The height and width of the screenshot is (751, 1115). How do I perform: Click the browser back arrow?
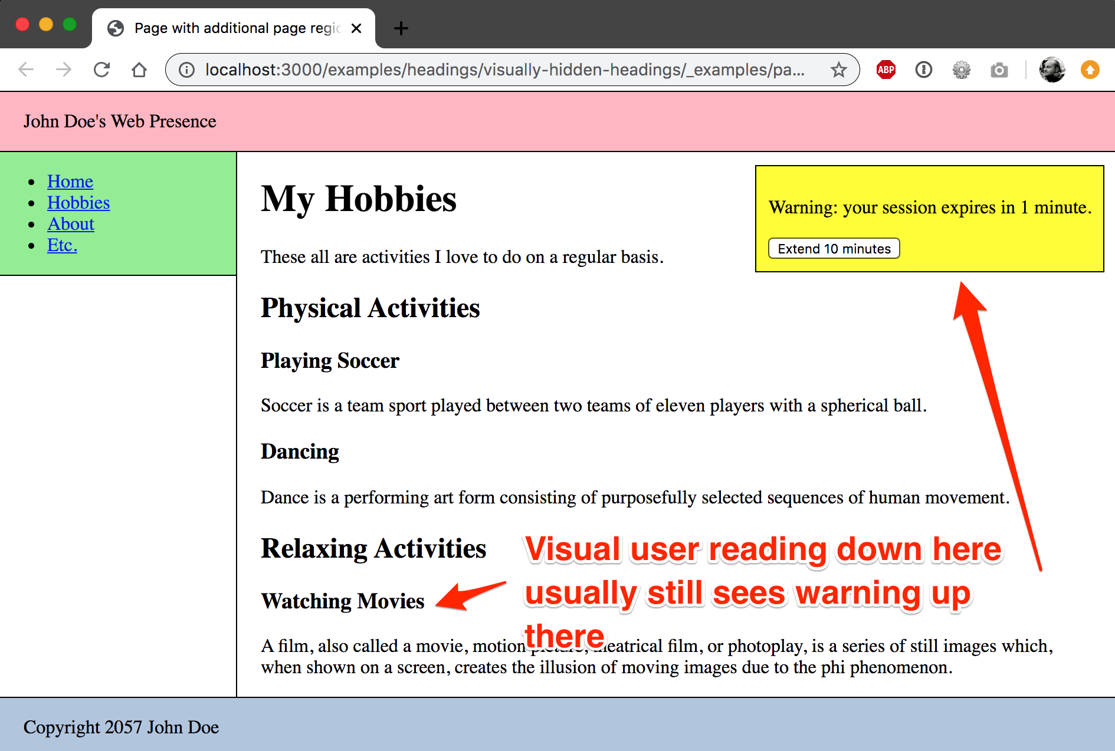tap(26, 70)
